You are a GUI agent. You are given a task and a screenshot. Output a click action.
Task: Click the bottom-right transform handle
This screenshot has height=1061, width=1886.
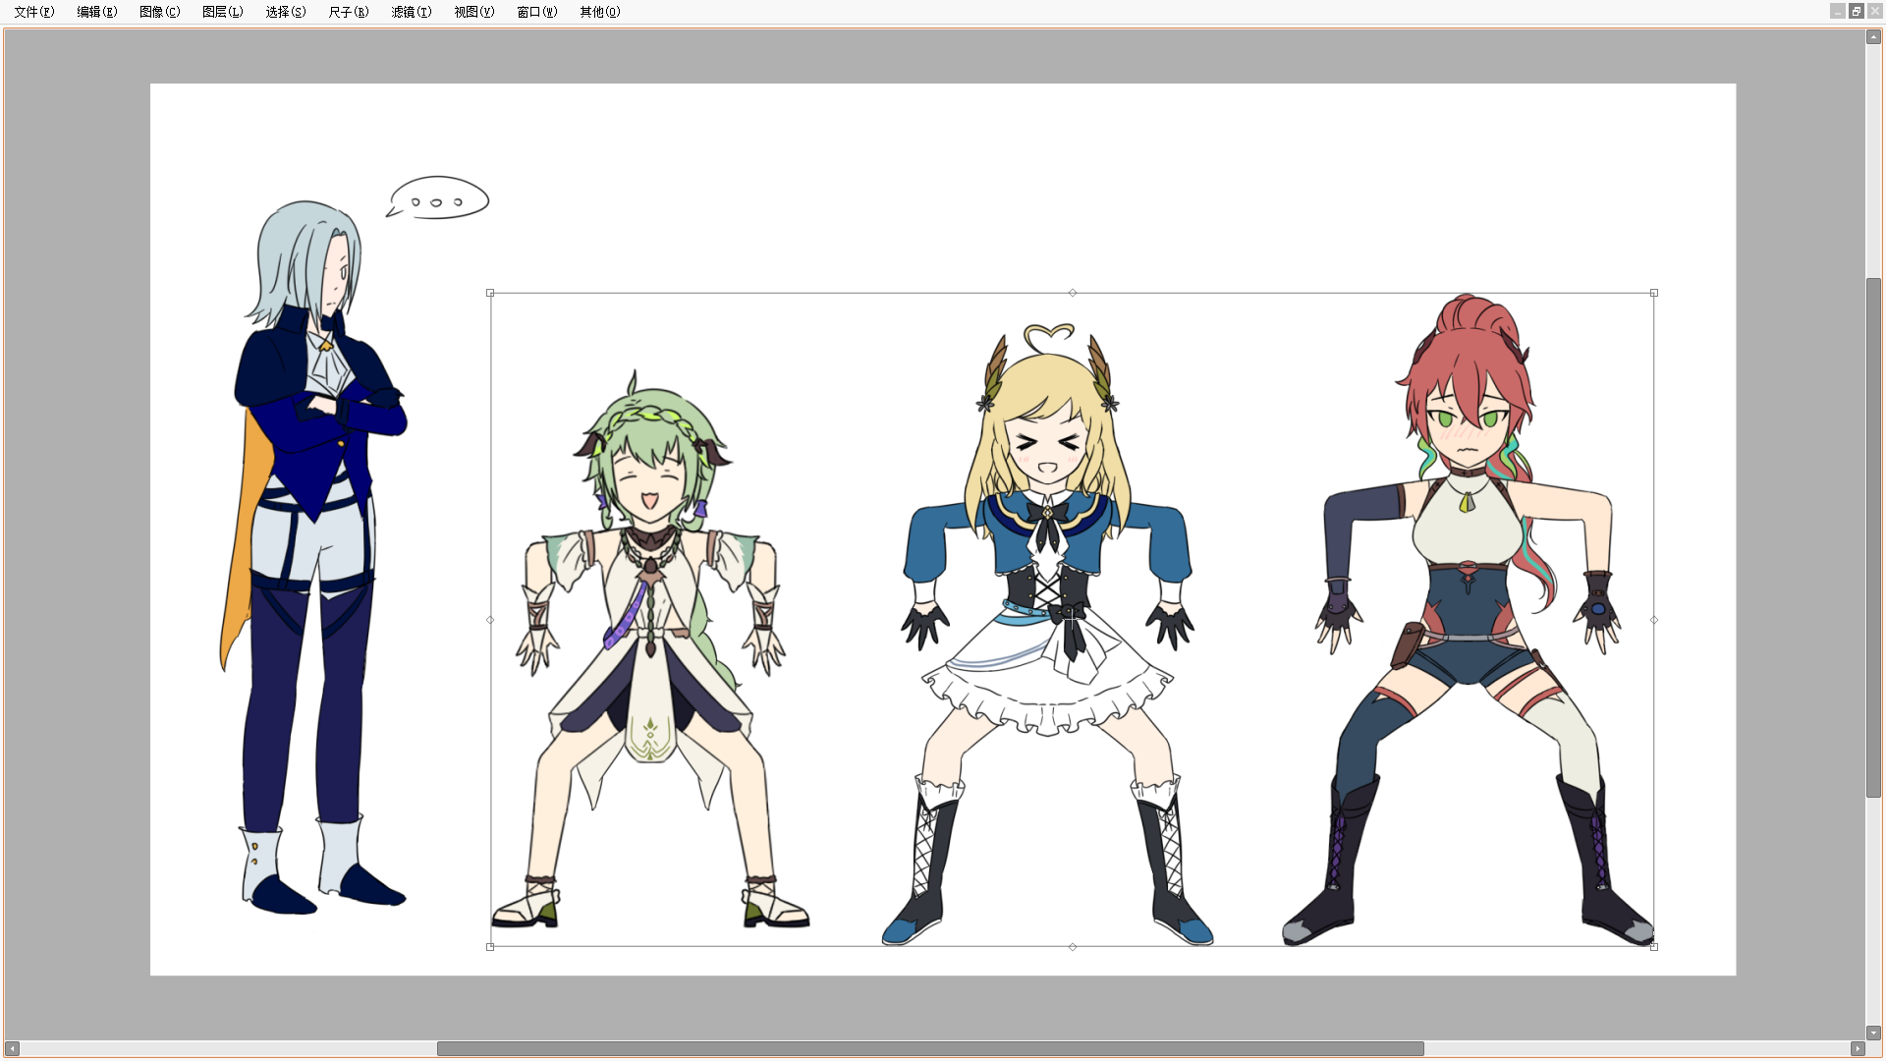tap(1654, 947)
